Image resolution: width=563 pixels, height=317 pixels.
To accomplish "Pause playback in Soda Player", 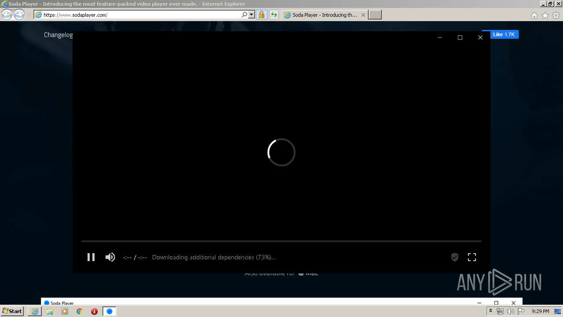I will 91,257.
